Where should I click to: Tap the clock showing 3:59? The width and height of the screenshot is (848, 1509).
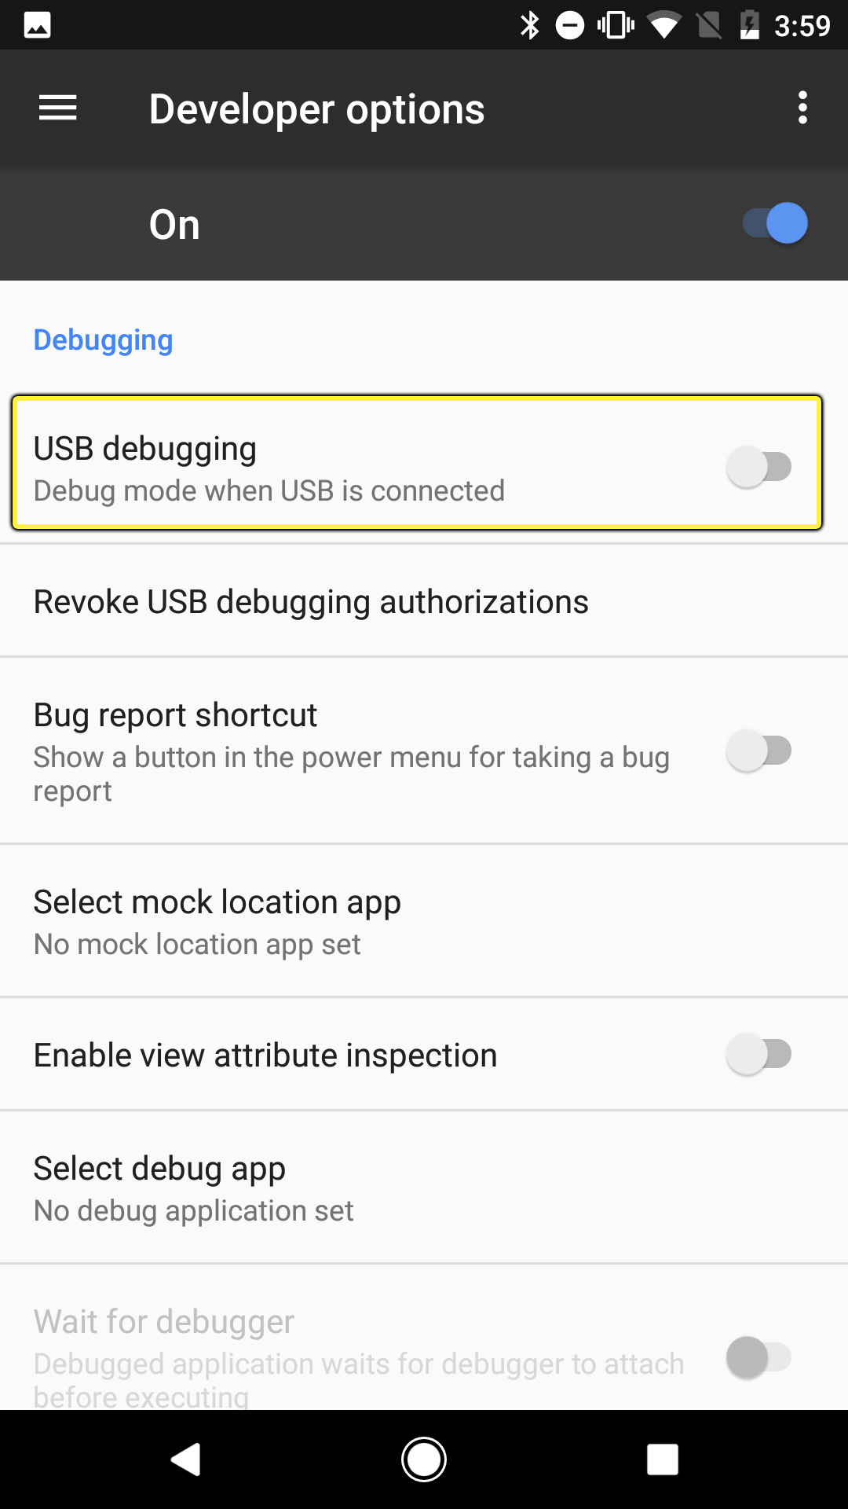(802, 26)
